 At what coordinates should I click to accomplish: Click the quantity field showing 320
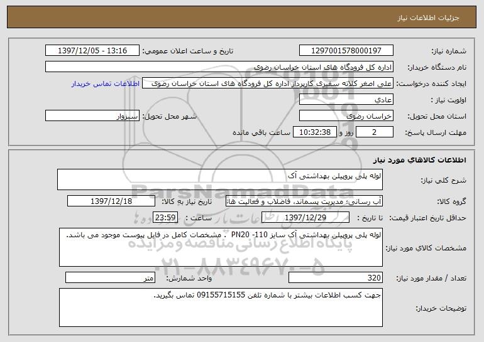coord(336,277)
